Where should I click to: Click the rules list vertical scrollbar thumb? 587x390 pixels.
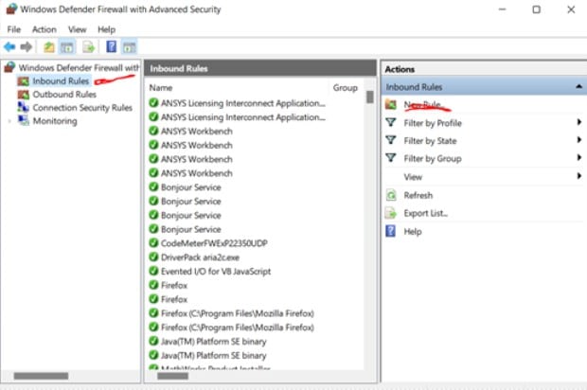(370, 97)
